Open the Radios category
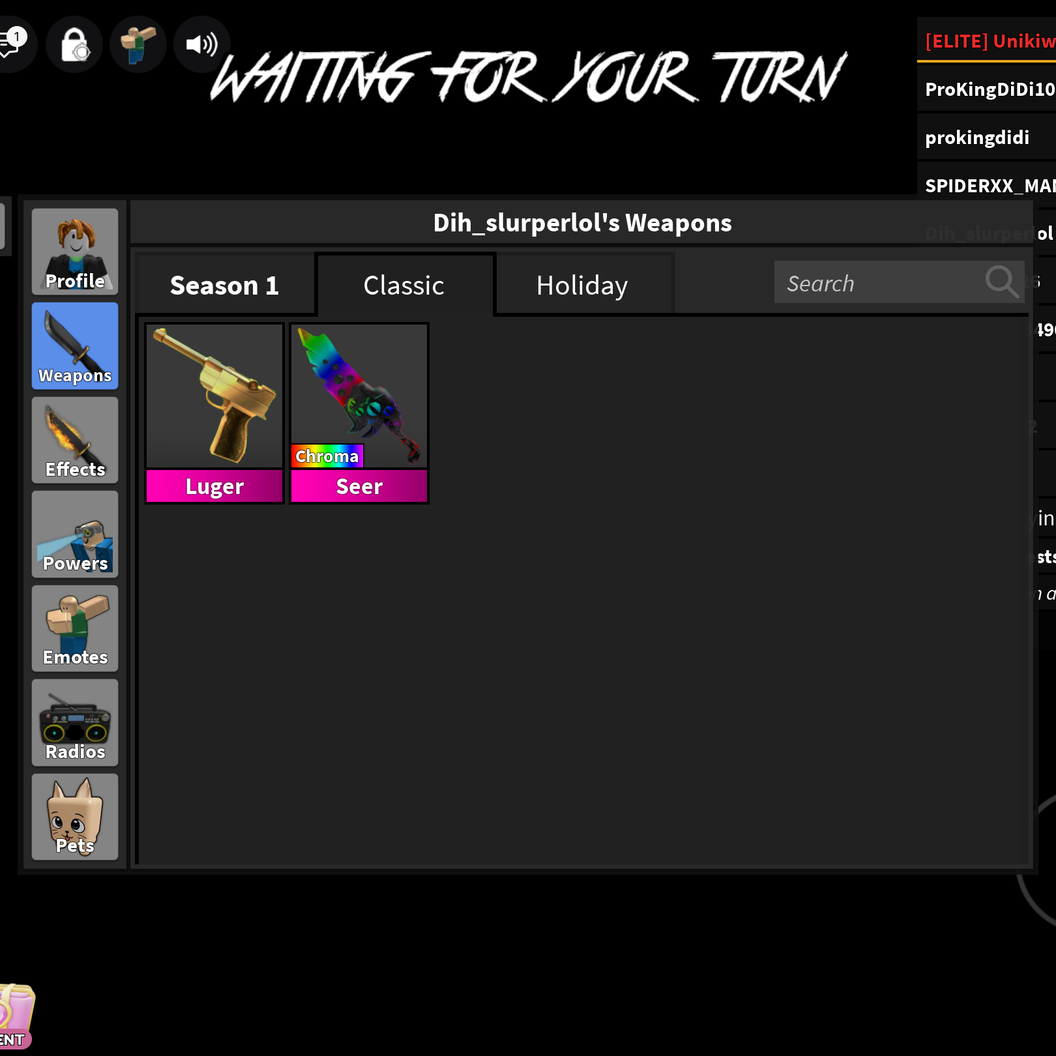The height and width of the screenshot is (1056, 1056). (75, 722)
